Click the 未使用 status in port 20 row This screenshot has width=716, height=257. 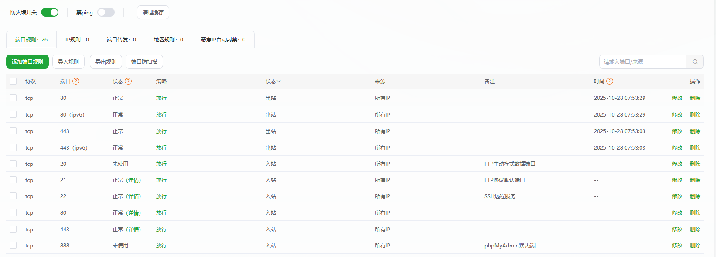(x=120, y=164)
